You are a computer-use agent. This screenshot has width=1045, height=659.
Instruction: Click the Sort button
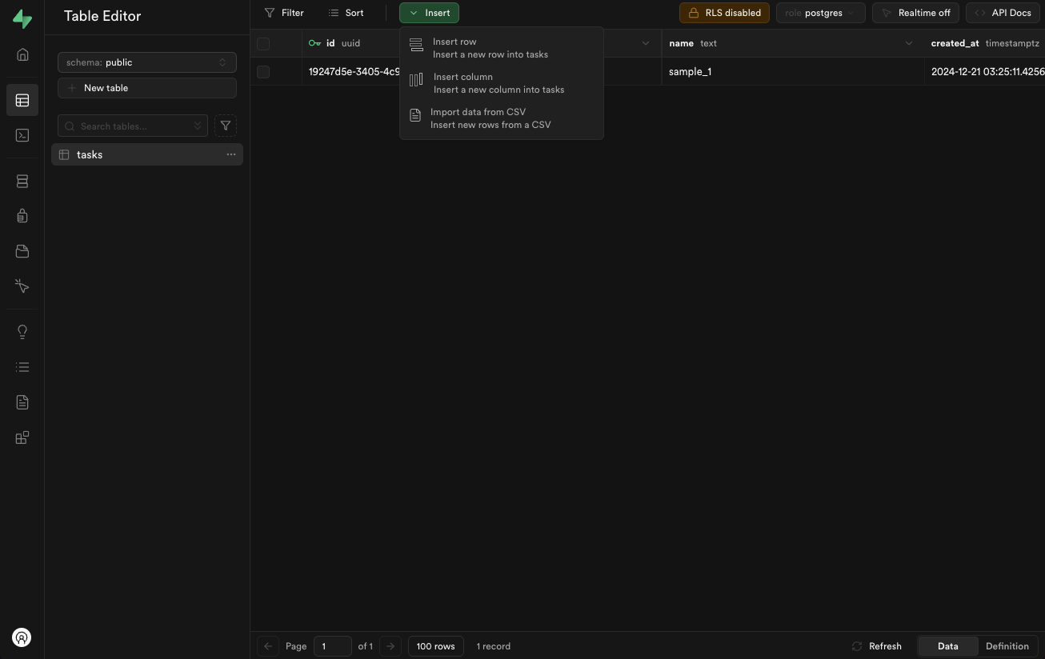pos(346,13)
